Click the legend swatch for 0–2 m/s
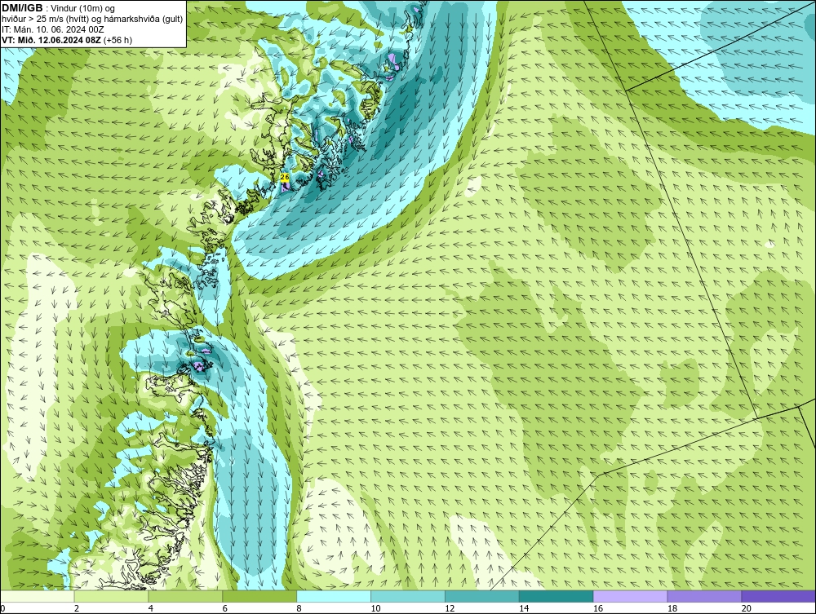816x614 pixels. [37, 596]
